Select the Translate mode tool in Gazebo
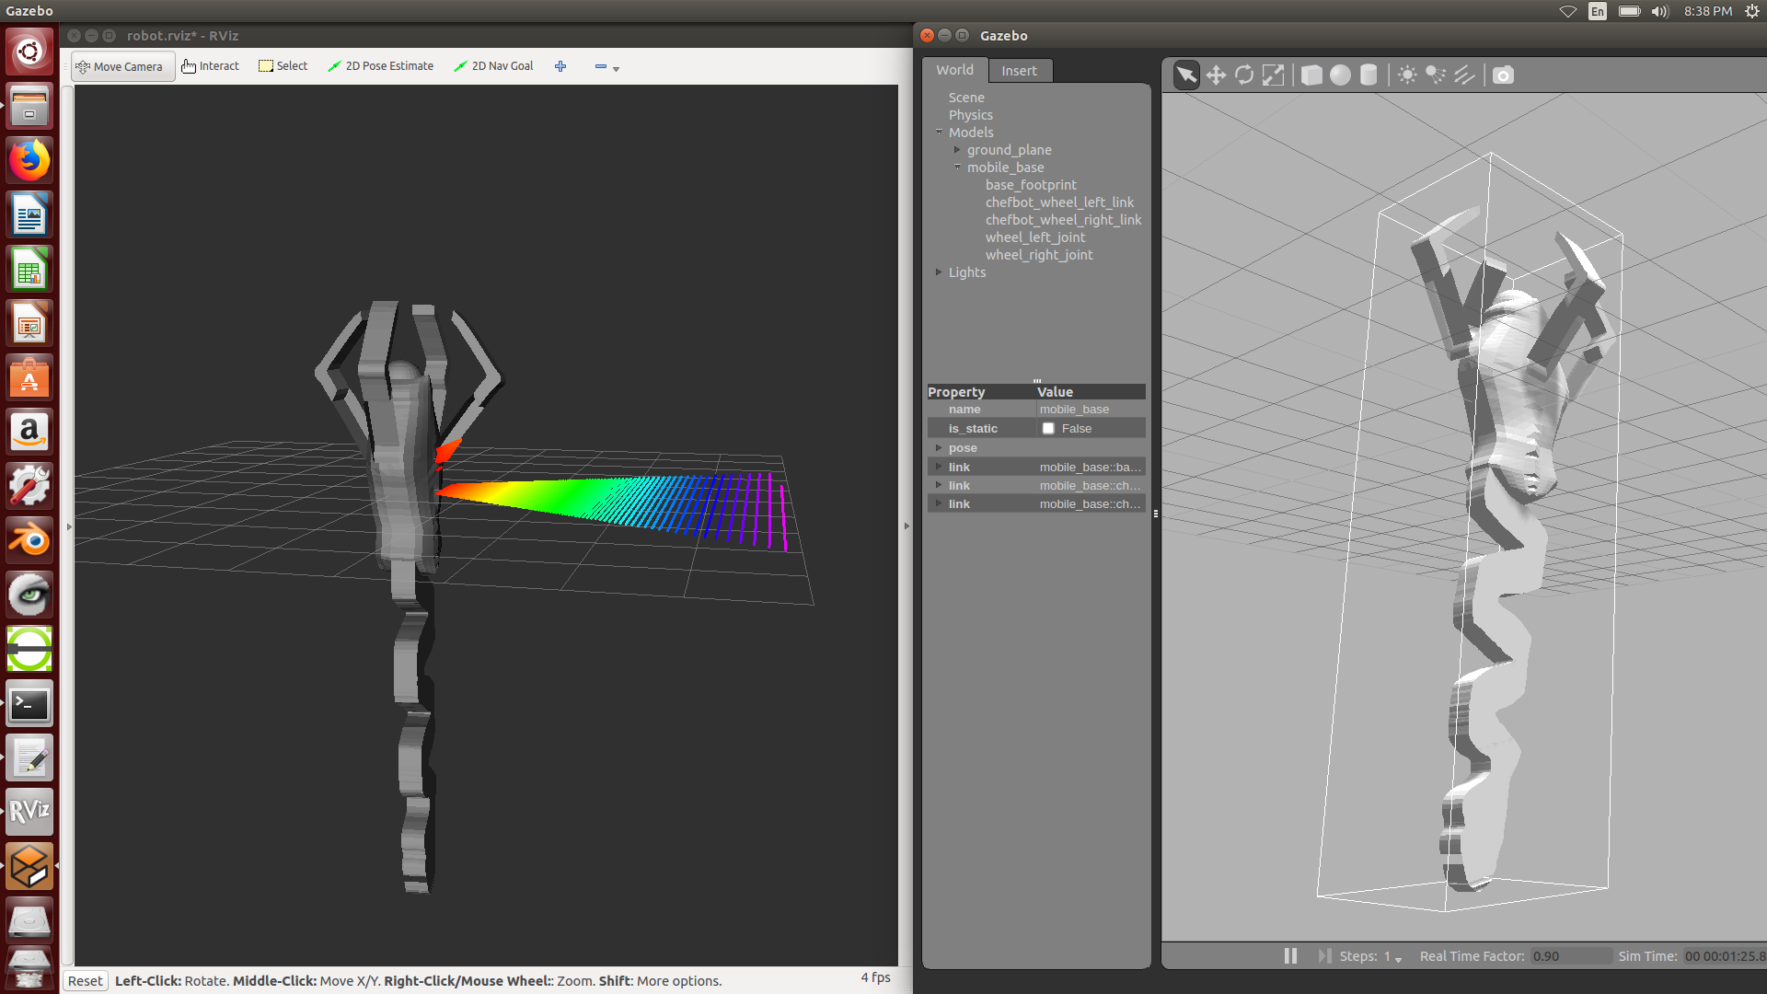The image size is (1767, 994). coord(1216,75)
